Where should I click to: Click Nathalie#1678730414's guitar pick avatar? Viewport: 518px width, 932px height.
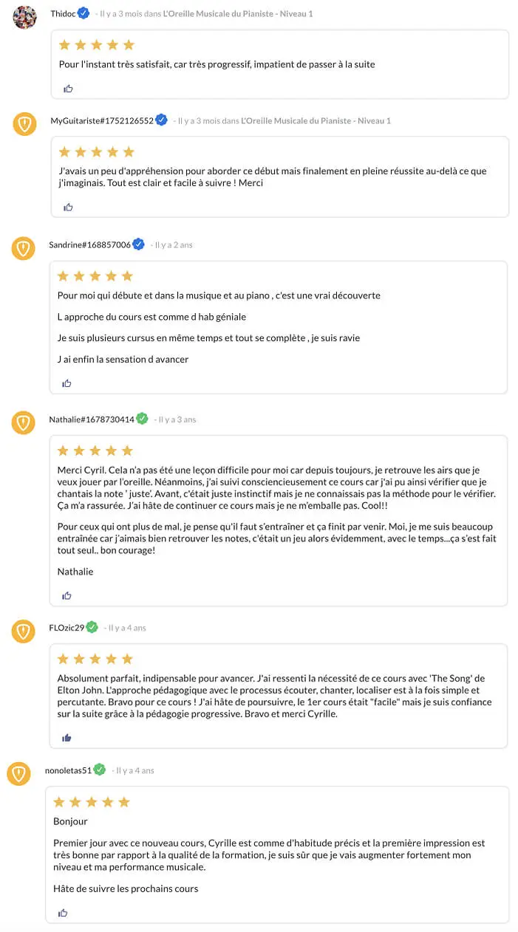(x=24, y=422)
